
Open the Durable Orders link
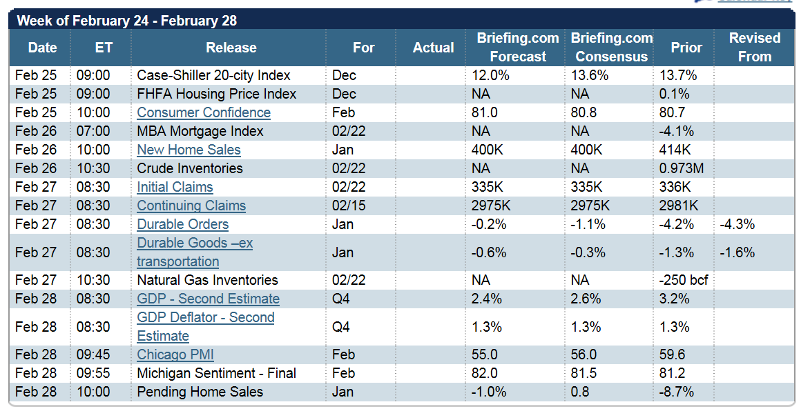tap(182, 224)
